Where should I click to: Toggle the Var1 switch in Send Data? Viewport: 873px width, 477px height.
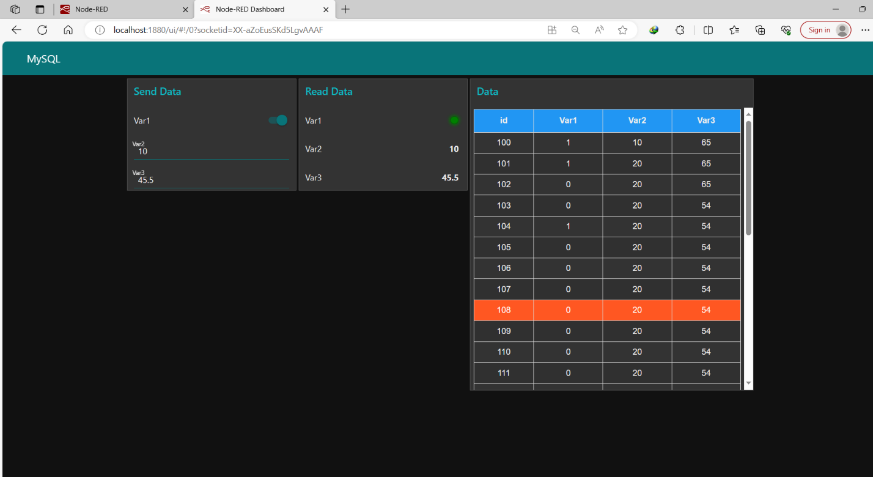278,120
